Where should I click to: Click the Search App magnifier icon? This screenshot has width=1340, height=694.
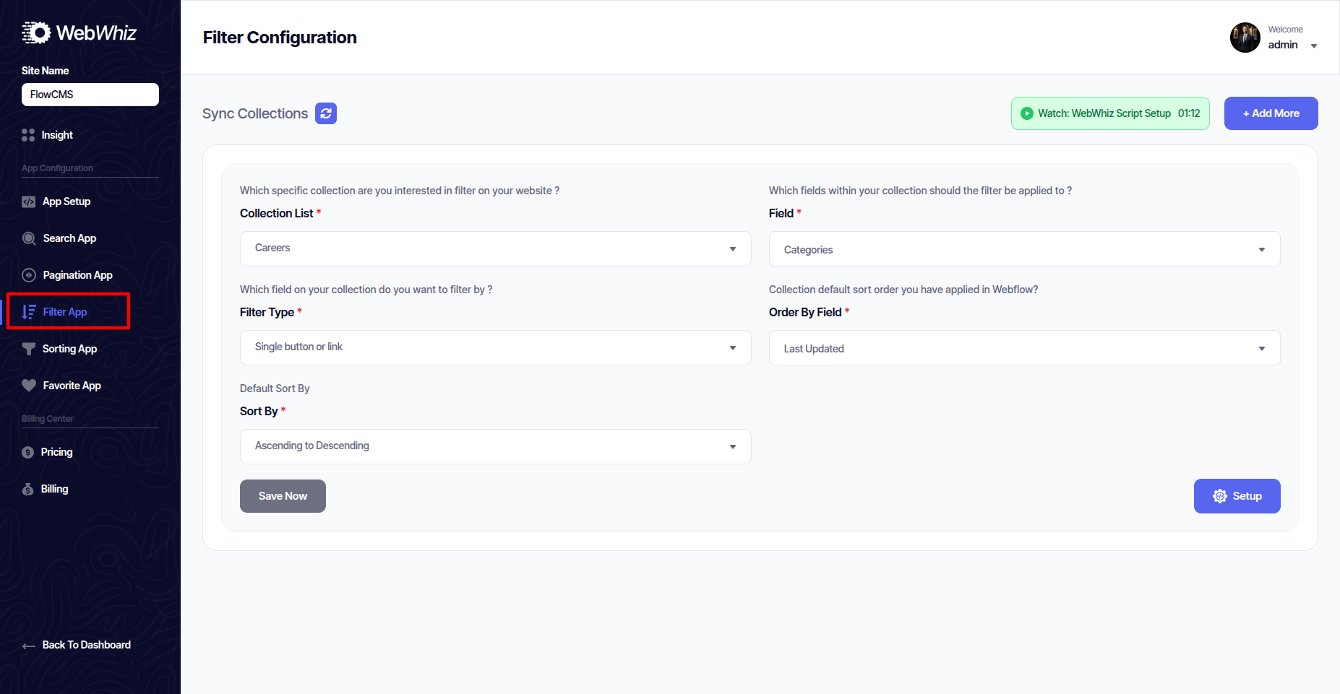[x=29, y=238]
